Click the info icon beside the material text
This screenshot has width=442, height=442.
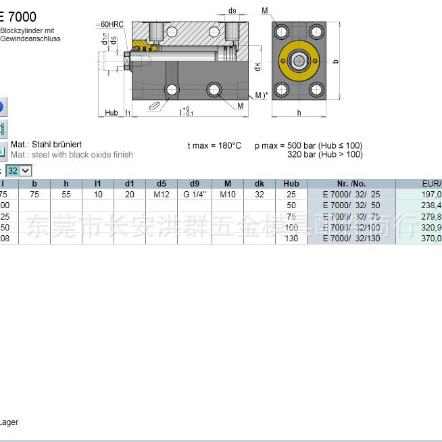click(x=3, y=149)
